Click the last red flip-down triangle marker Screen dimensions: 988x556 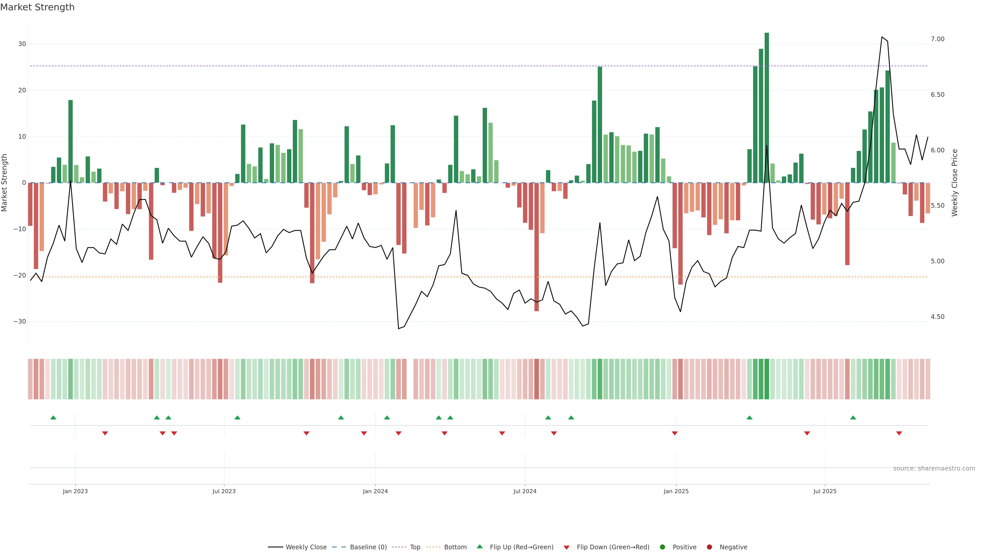pyautogui.click(x=899, y=433)
